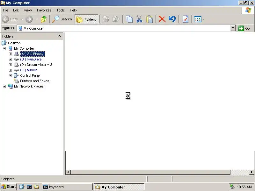Expand the (B:) RamDrive node
The image size is (255, 191).
tap(10, 59)
